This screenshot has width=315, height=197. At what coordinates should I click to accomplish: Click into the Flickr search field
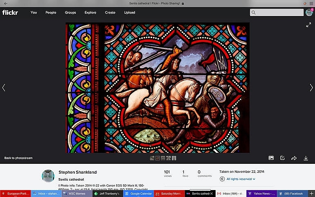click(x=278, y=12)
